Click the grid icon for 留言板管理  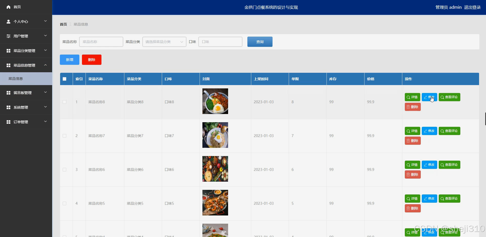click(x=8, y=93)
